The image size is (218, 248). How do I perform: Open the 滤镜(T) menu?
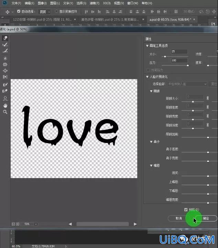tap(95, 3)
